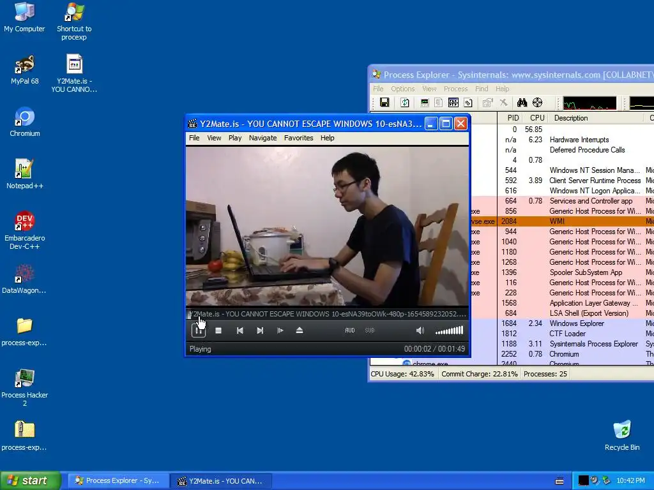This screenshot has height=490, width=654.
Task: Click the Save icon in Process Explorer toolbar
Action: (384, 103)
